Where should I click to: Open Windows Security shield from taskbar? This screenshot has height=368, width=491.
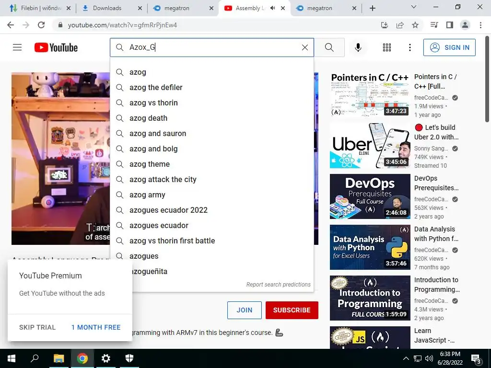point(129,358)
